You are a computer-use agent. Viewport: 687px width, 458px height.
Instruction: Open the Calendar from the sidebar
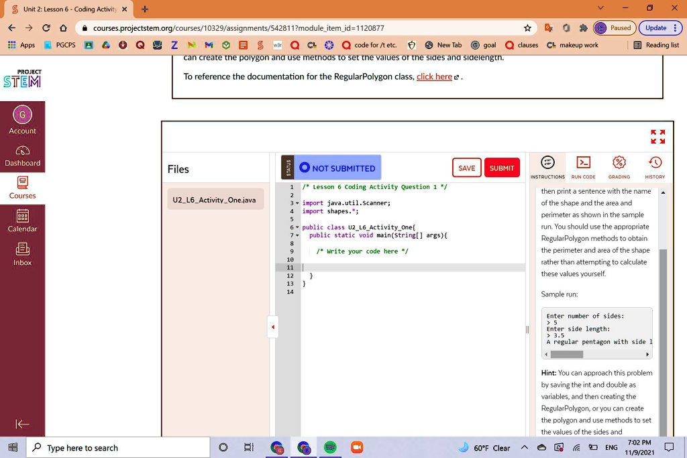click(23, 221)
